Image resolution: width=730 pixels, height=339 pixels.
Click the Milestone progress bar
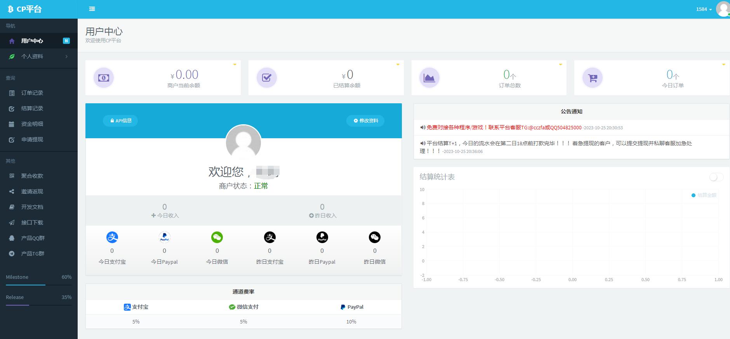pyautogui.click(x=39, y=285)
